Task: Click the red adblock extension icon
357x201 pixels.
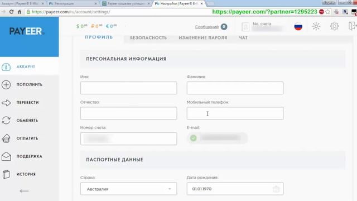Action: [x=321, y=12]
